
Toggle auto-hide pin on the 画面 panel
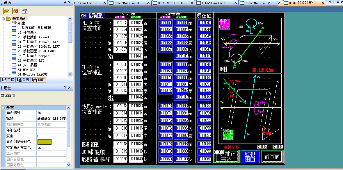click(64, 2)
